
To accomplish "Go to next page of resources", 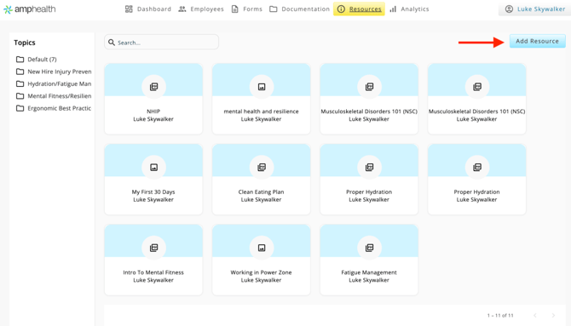I will click(x=553, y=315).
